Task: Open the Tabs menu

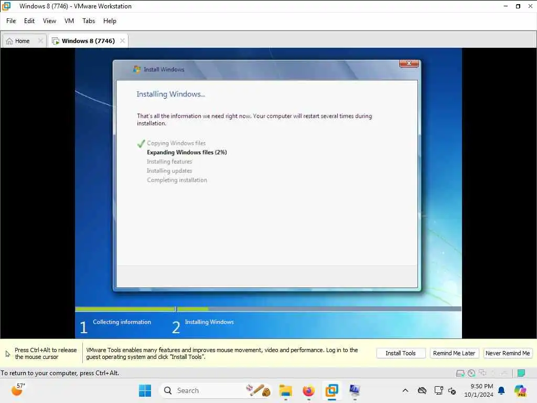Action: pos(88,21)
